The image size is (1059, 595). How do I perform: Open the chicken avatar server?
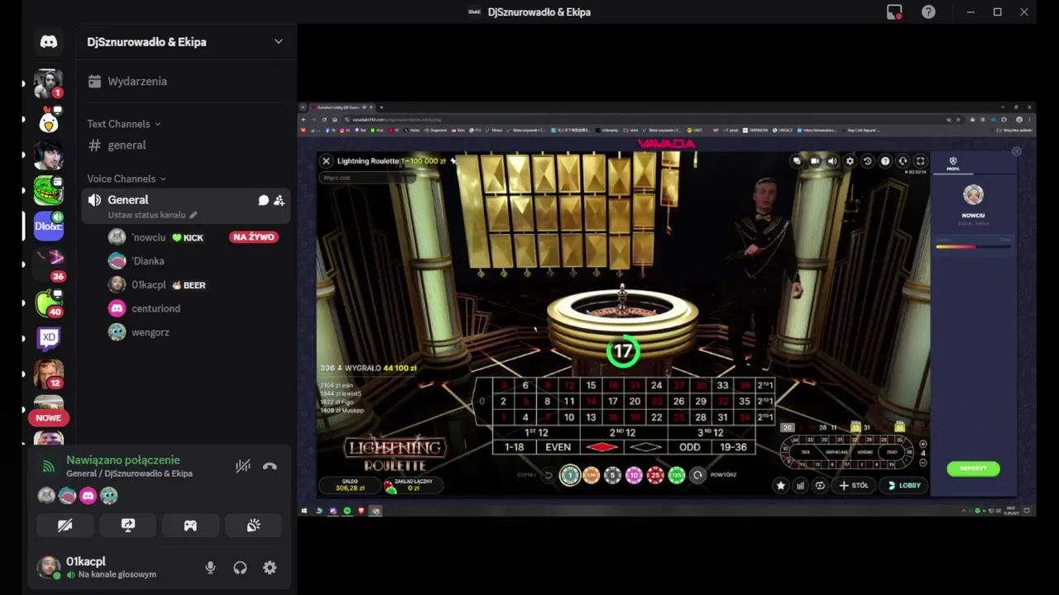point(49,121)
